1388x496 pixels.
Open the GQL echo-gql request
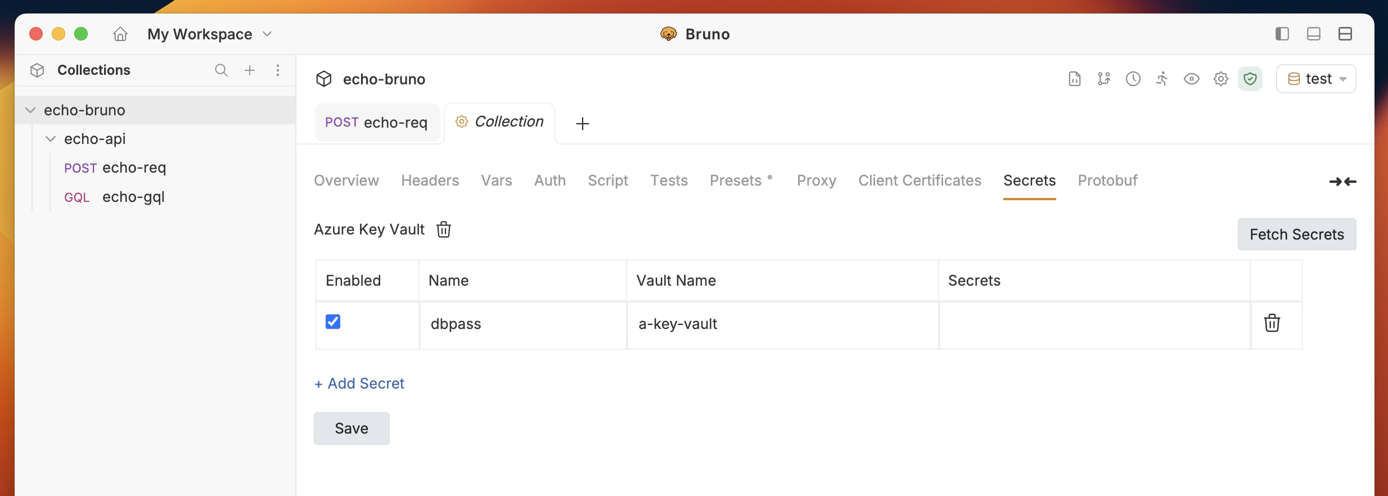115,197
